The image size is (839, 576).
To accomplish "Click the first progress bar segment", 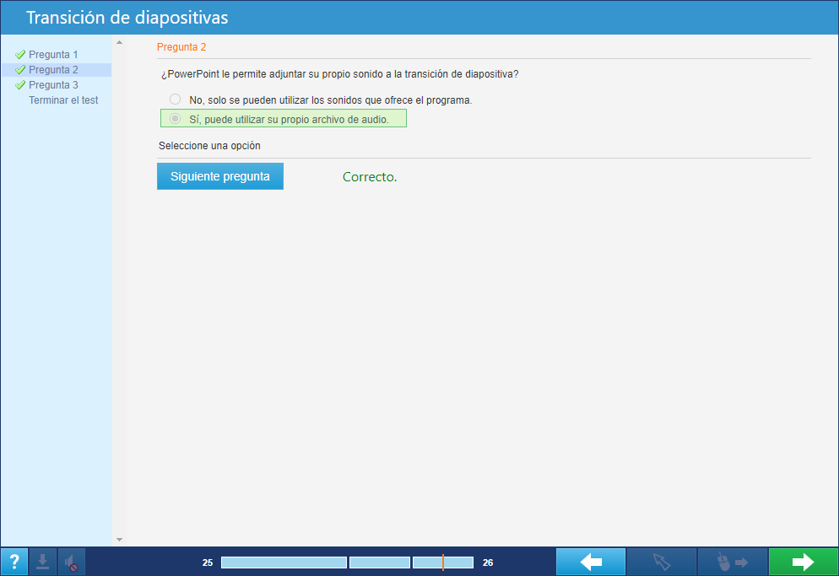I will coord(284,563).
